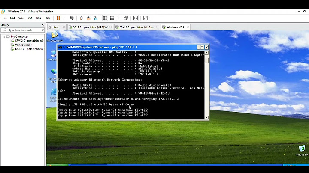Toggle the library sidebar view icon

[105, 18]
